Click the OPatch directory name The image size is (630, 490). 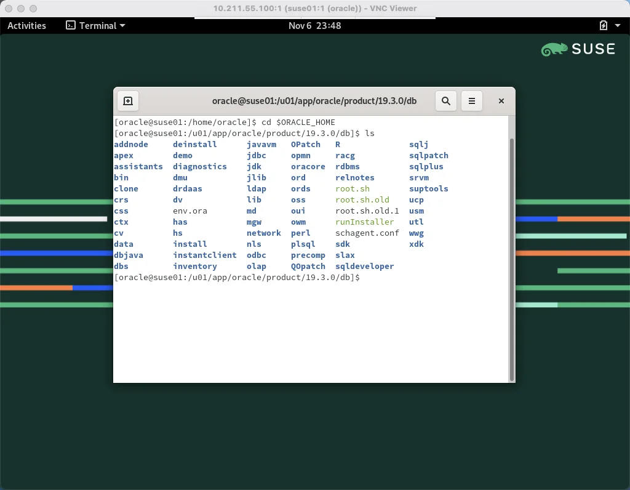click(x=305, y=144)
